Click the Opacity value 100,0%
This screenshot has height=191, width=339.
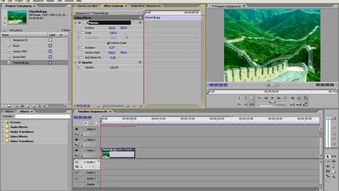[x=114, y=67]
